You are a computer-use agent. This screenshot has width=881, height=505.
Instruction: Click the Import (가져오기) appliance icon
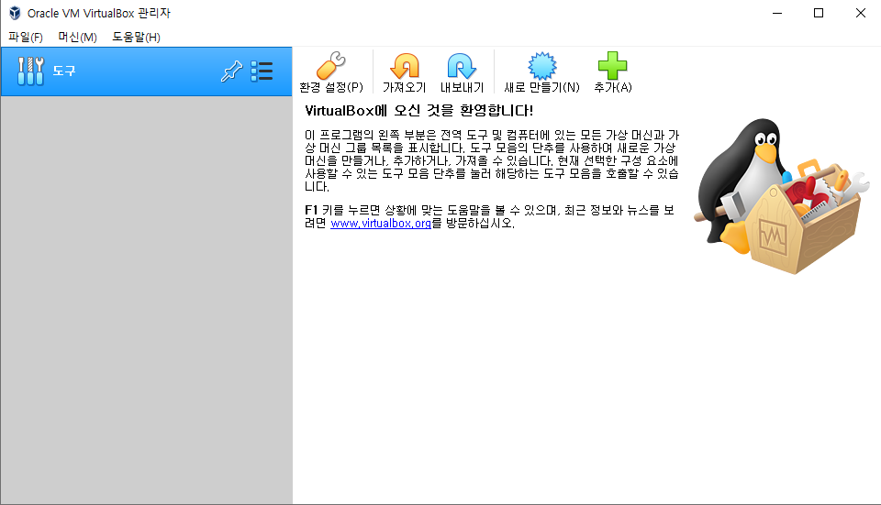405,66
